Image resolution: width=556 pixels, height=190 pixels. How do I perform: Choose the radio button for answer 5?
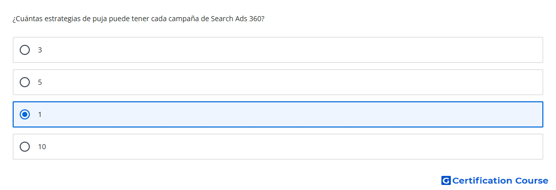[25, 82]
